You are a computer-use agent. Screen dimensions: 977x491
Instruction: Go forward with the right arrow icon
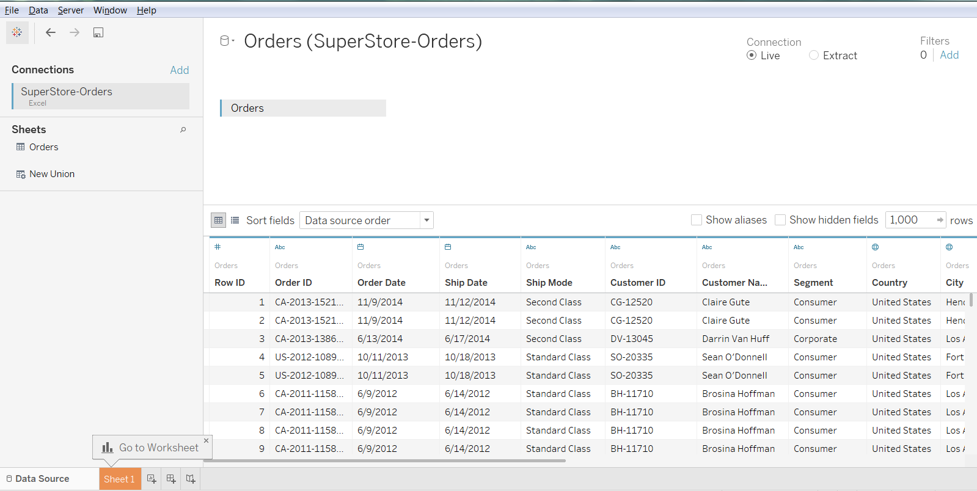75,32
